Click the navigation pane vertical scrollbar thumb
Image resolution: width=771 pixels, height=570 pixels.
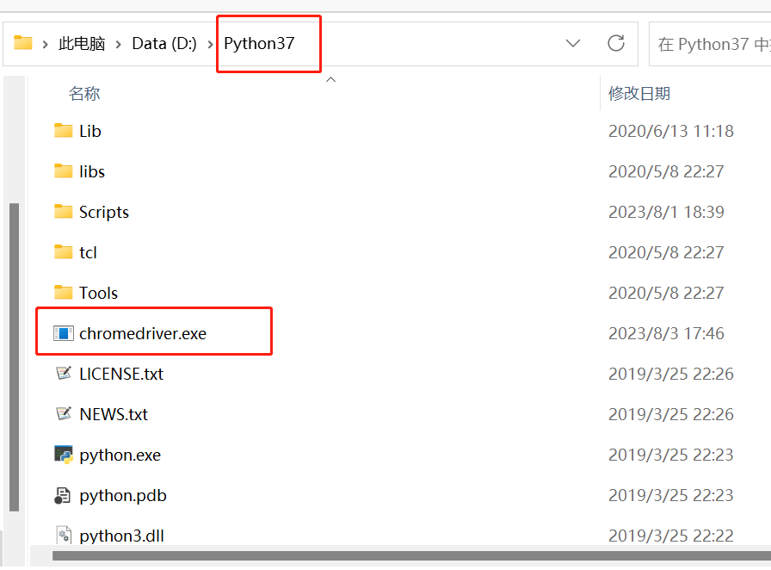(x=15, y=357)
